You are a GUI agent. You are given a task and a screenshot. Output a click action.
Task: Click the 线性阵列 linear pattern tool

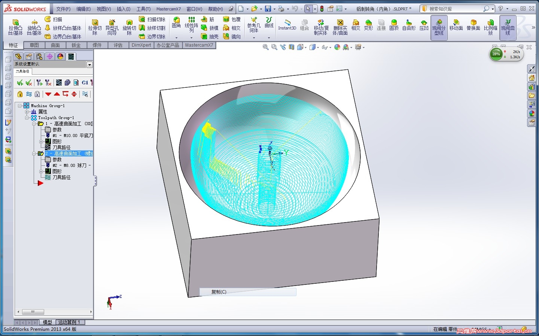[191, 25]
